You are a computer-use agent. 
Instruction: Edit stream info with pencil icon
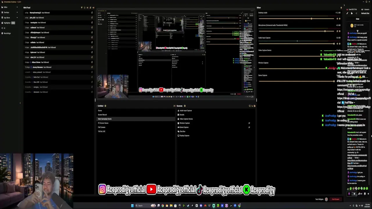(347, 13)
